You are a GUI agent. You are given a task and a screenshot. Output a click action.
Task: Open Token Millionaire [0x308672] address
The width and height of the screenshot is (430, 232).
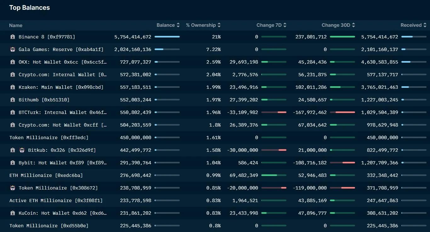pos(58,188)
